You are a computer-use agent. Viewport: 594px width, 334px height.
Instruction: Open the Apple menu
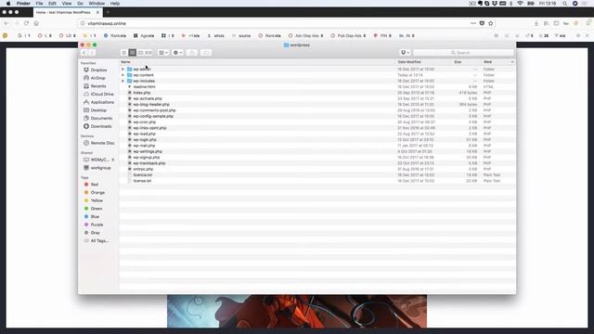(8, 4)
